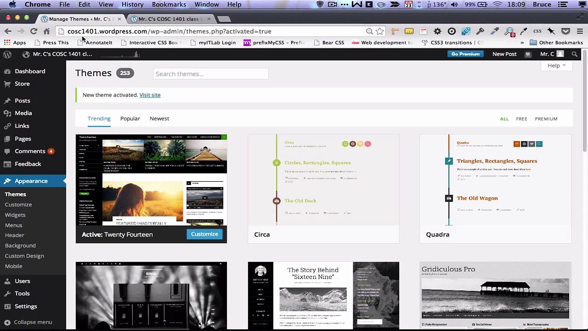Image resolution: width=588 pixels, height=331 pixels.
Task: Click the Go Premium button
Action: coord(465,54)
